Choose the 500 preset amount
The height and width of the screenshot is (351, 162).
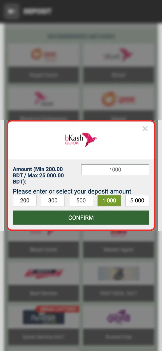coord(81,200)
